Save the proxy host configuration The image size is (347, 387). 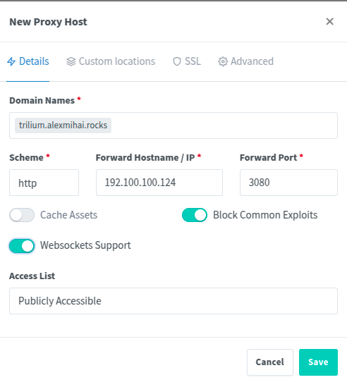[318, 362]
